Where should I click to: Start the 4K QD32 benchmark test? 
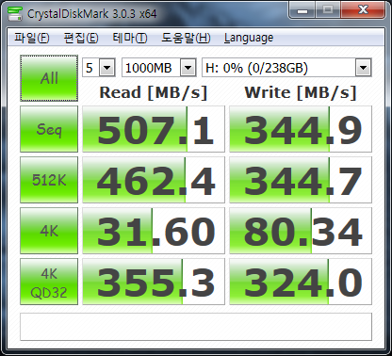tap(49, 282)
